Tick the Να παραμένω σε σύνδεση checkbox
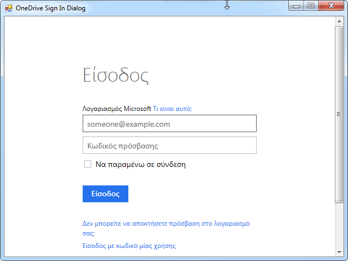348x261 pixels. pyautogui.click(x=88, y=164)
